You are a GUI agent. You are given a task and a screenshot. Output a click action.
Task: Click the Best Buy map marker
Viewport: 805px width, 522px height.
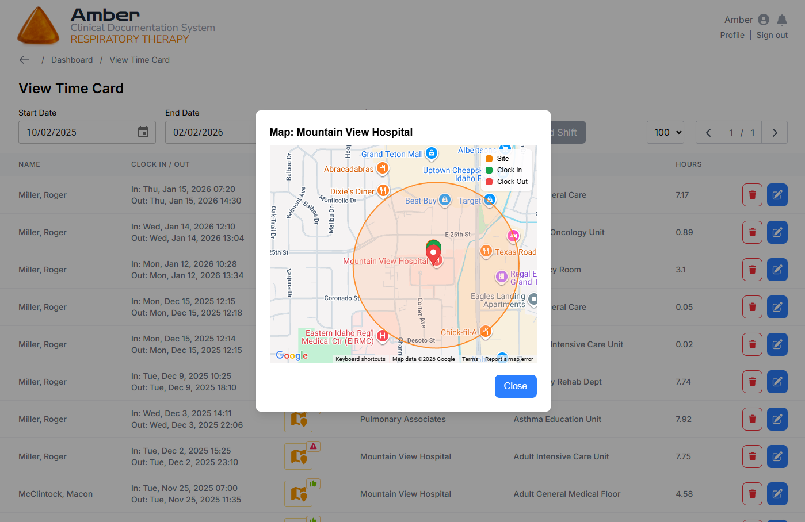(444, 200)
